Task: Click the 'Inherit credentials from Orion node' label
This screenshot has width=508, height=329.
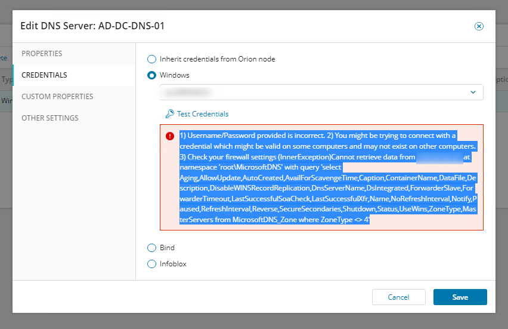Action: pyautogui.click(x=218, y=59)
